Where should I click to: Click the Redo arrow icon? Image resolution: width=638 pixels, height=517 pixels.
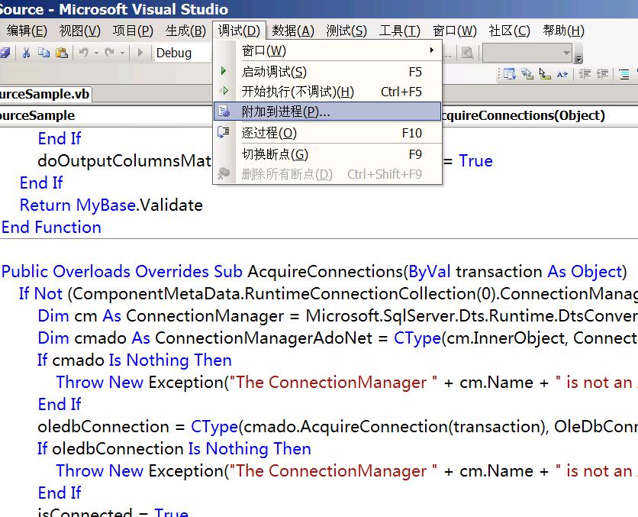[x=110, y=53]
